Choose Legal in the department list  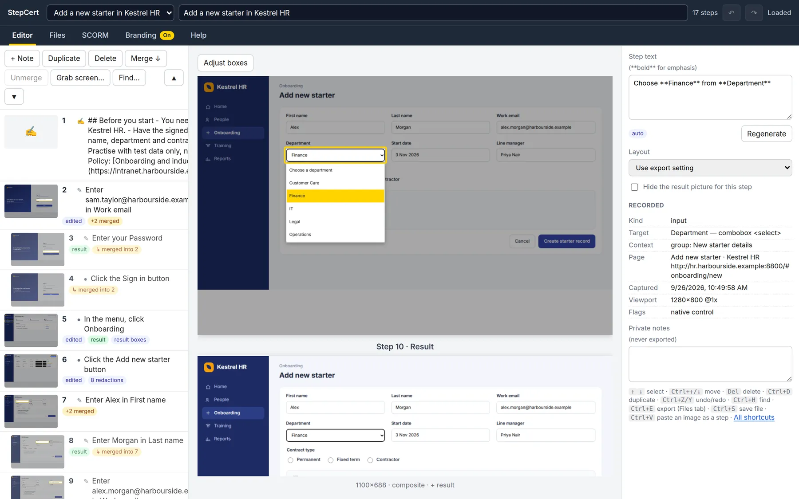(x=335, y=222)
